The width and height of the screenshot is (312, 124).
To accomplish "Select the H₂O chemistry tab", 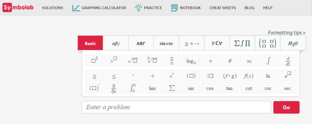I will (293, 43).
